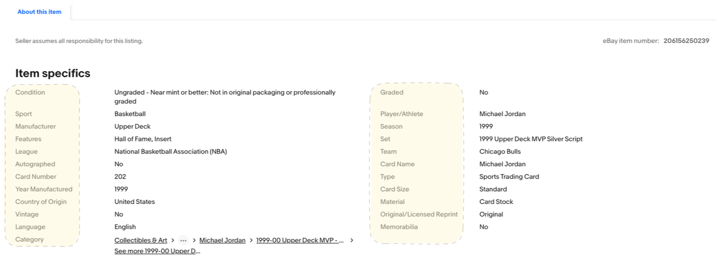
Task: Select the Player/Athlete label
Action: (x=402, y=114)
